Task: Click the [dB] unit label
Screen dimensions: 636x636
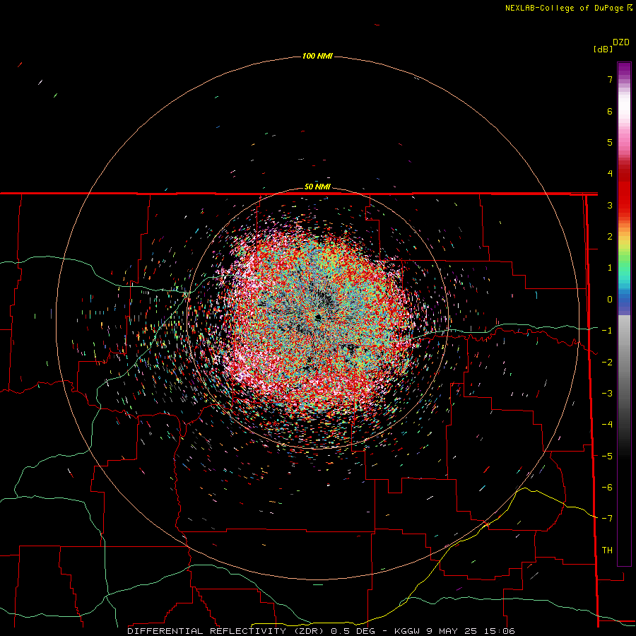Action: [x=603, y=49]
